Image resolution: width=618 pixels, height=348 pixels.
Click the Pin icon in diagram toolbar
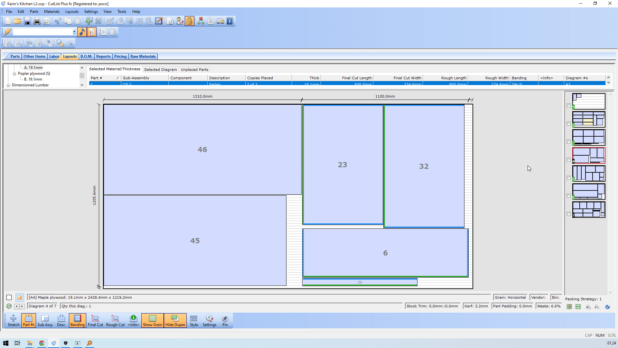225,321
